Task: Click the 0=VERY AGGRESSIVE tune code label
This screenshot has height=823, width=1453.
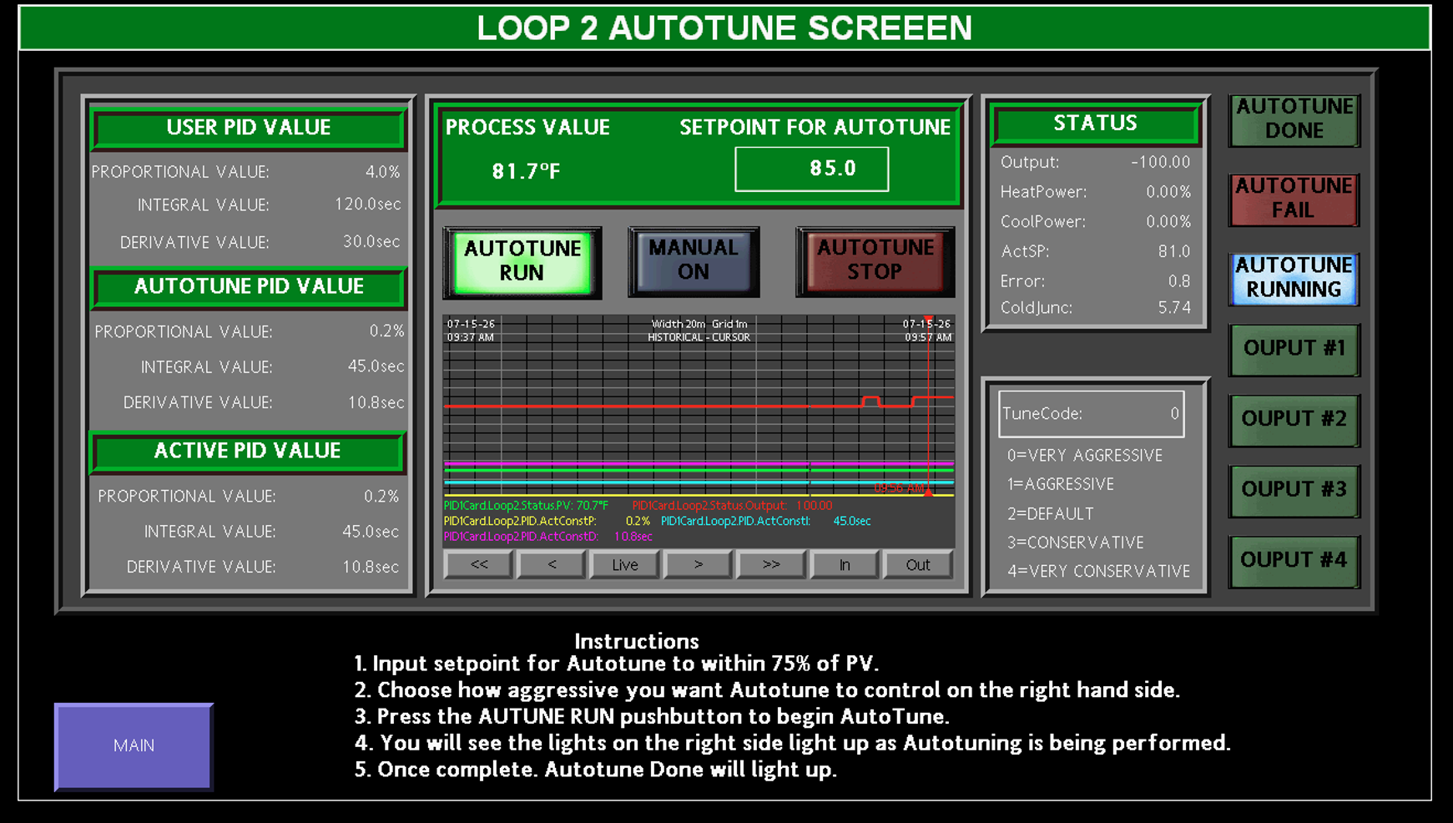Action: coord(1084,455)
